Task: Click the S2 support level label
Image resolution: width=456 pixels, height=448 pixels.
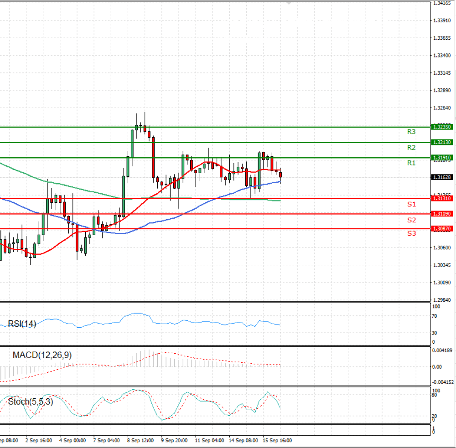Action: (411, 220)
